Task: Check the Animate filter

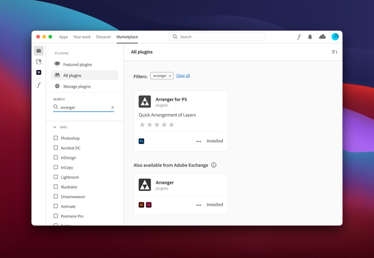Action: (x=56, y=206)
